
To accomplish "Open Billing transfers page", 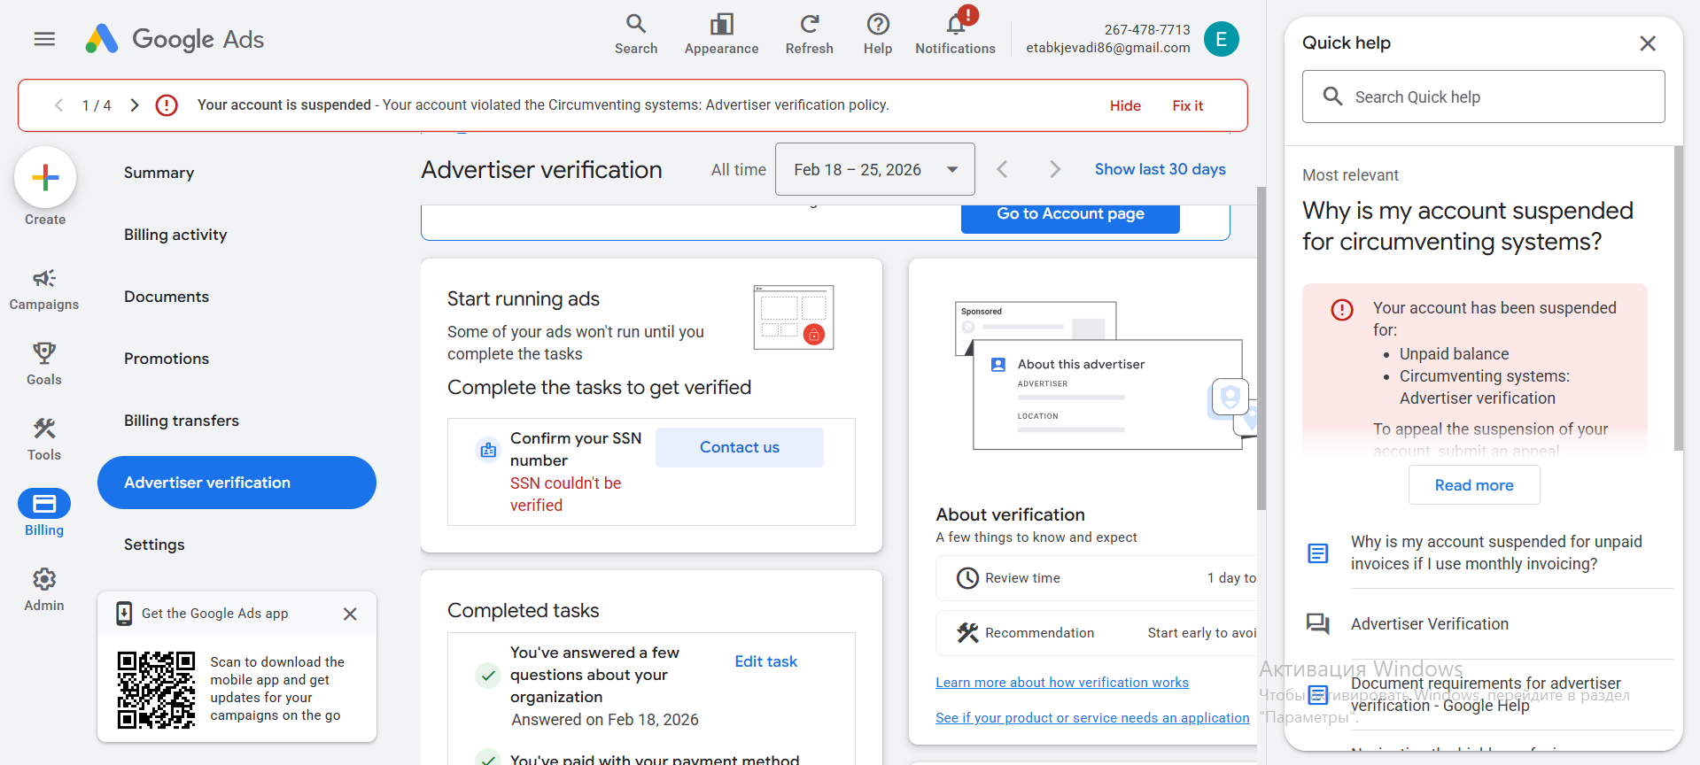I will tap(182, 421).
